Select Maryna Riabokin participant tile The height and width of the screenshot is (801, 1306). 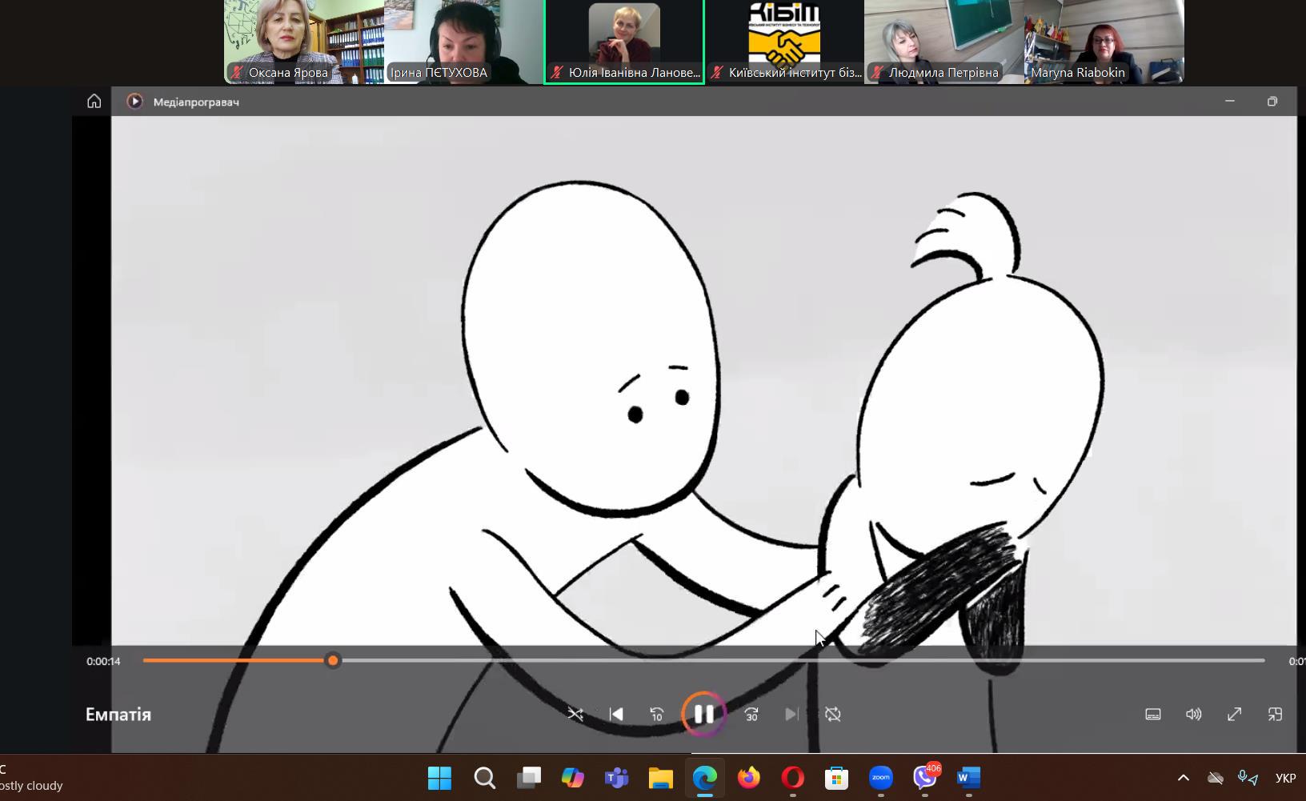[x=1104, y=42]
